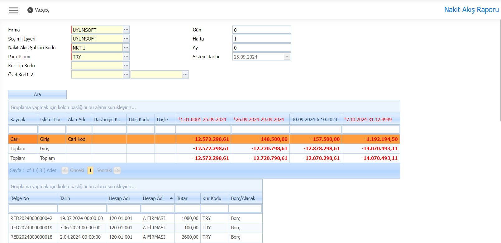Click the *26.09.2024-29.09.2024 column header

coord(260,120)
